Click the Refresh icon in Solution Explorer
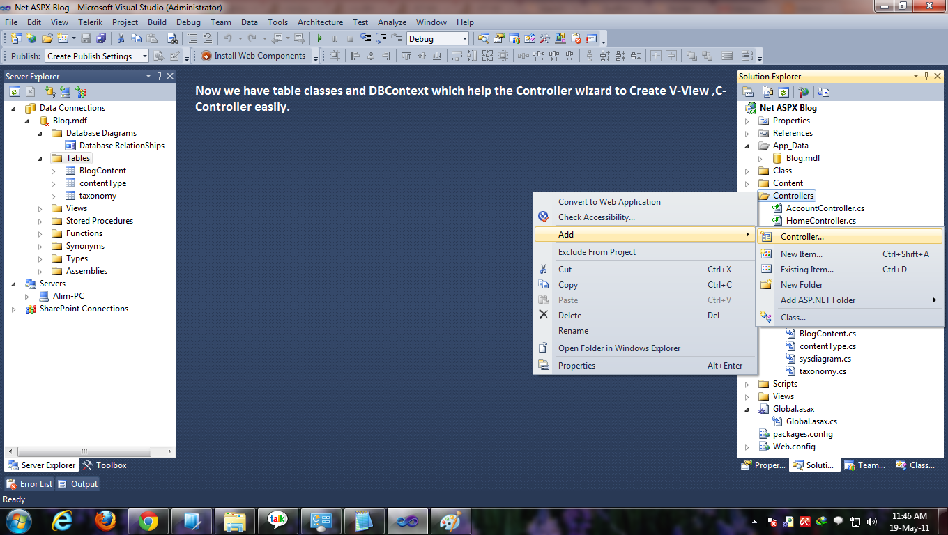 [x=783, y=92]
